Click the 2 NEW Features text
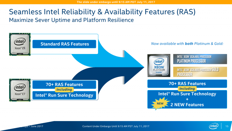The height and width of the screenshot is (131, 232). click(x=187, y=105)
